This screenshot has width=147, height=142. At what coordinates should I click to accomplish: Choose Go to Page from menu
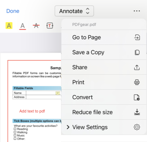coord(104,37)
